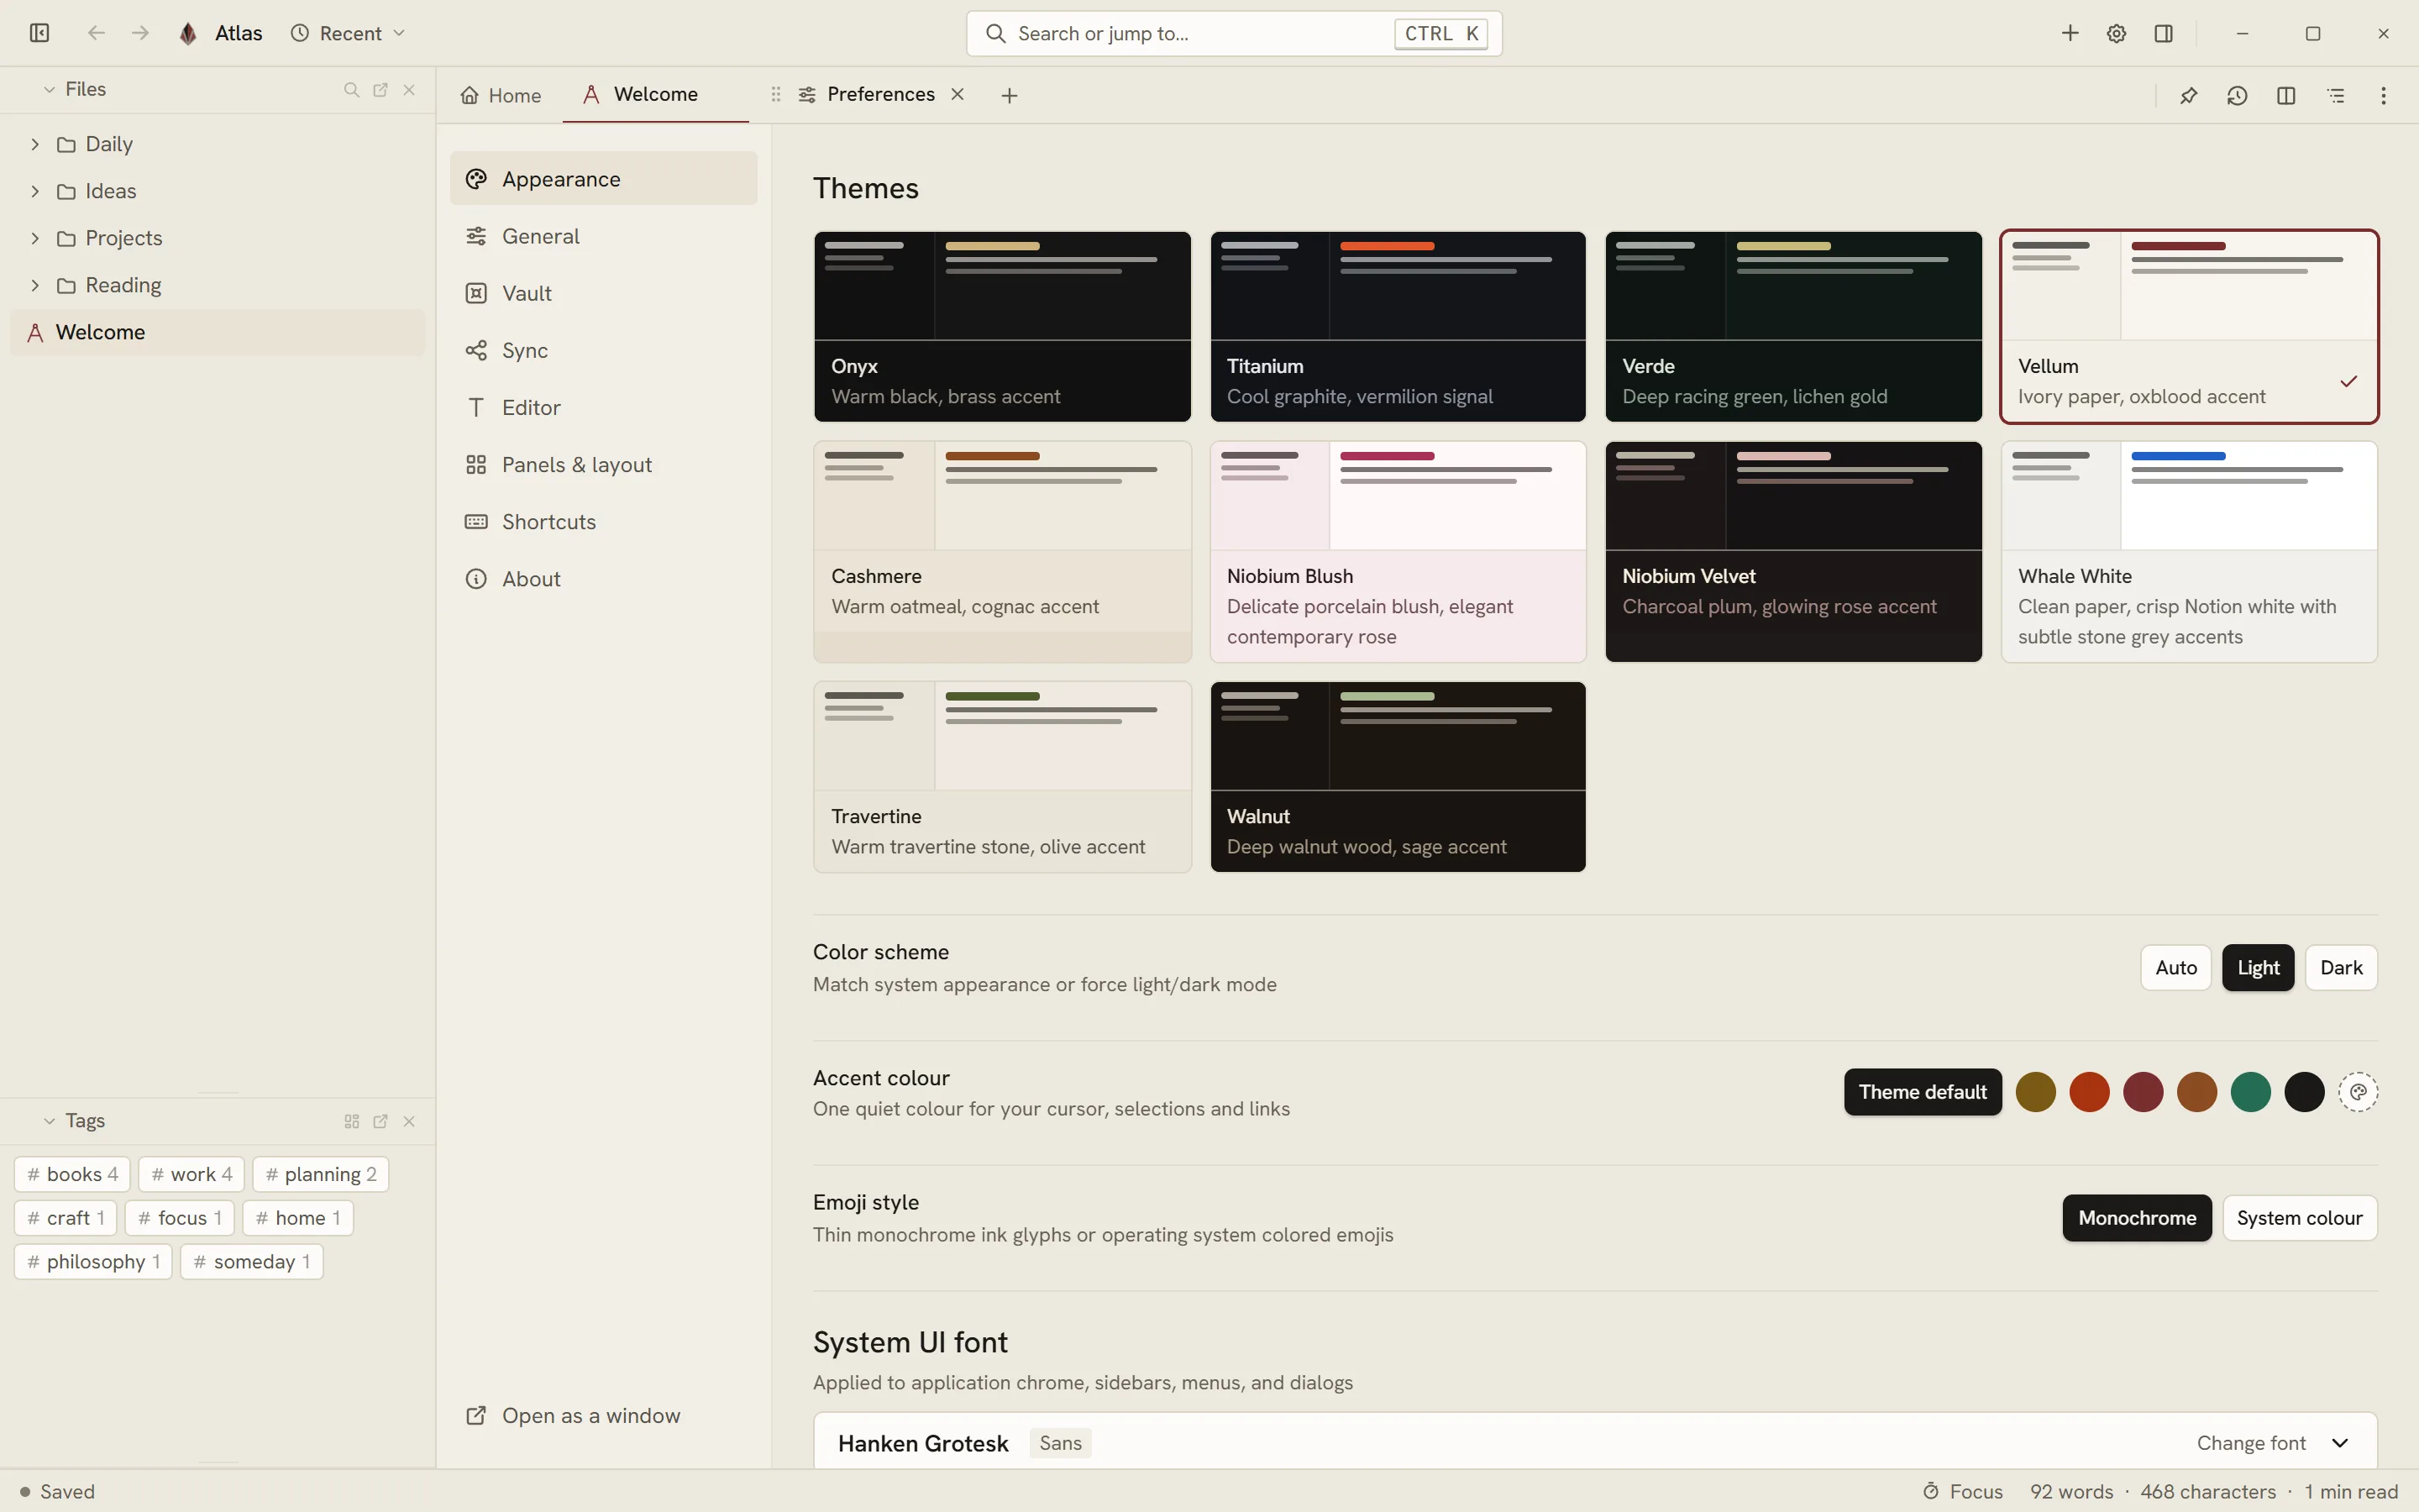Click the split view icon in the tab toolbar

tap(2286, 95)
